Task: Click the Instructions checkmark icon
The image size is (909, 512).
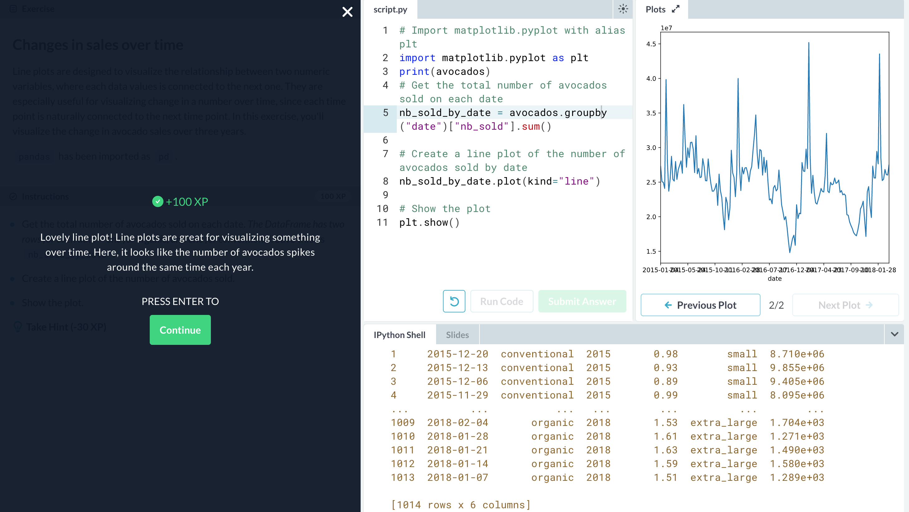Action: [13, 196]
